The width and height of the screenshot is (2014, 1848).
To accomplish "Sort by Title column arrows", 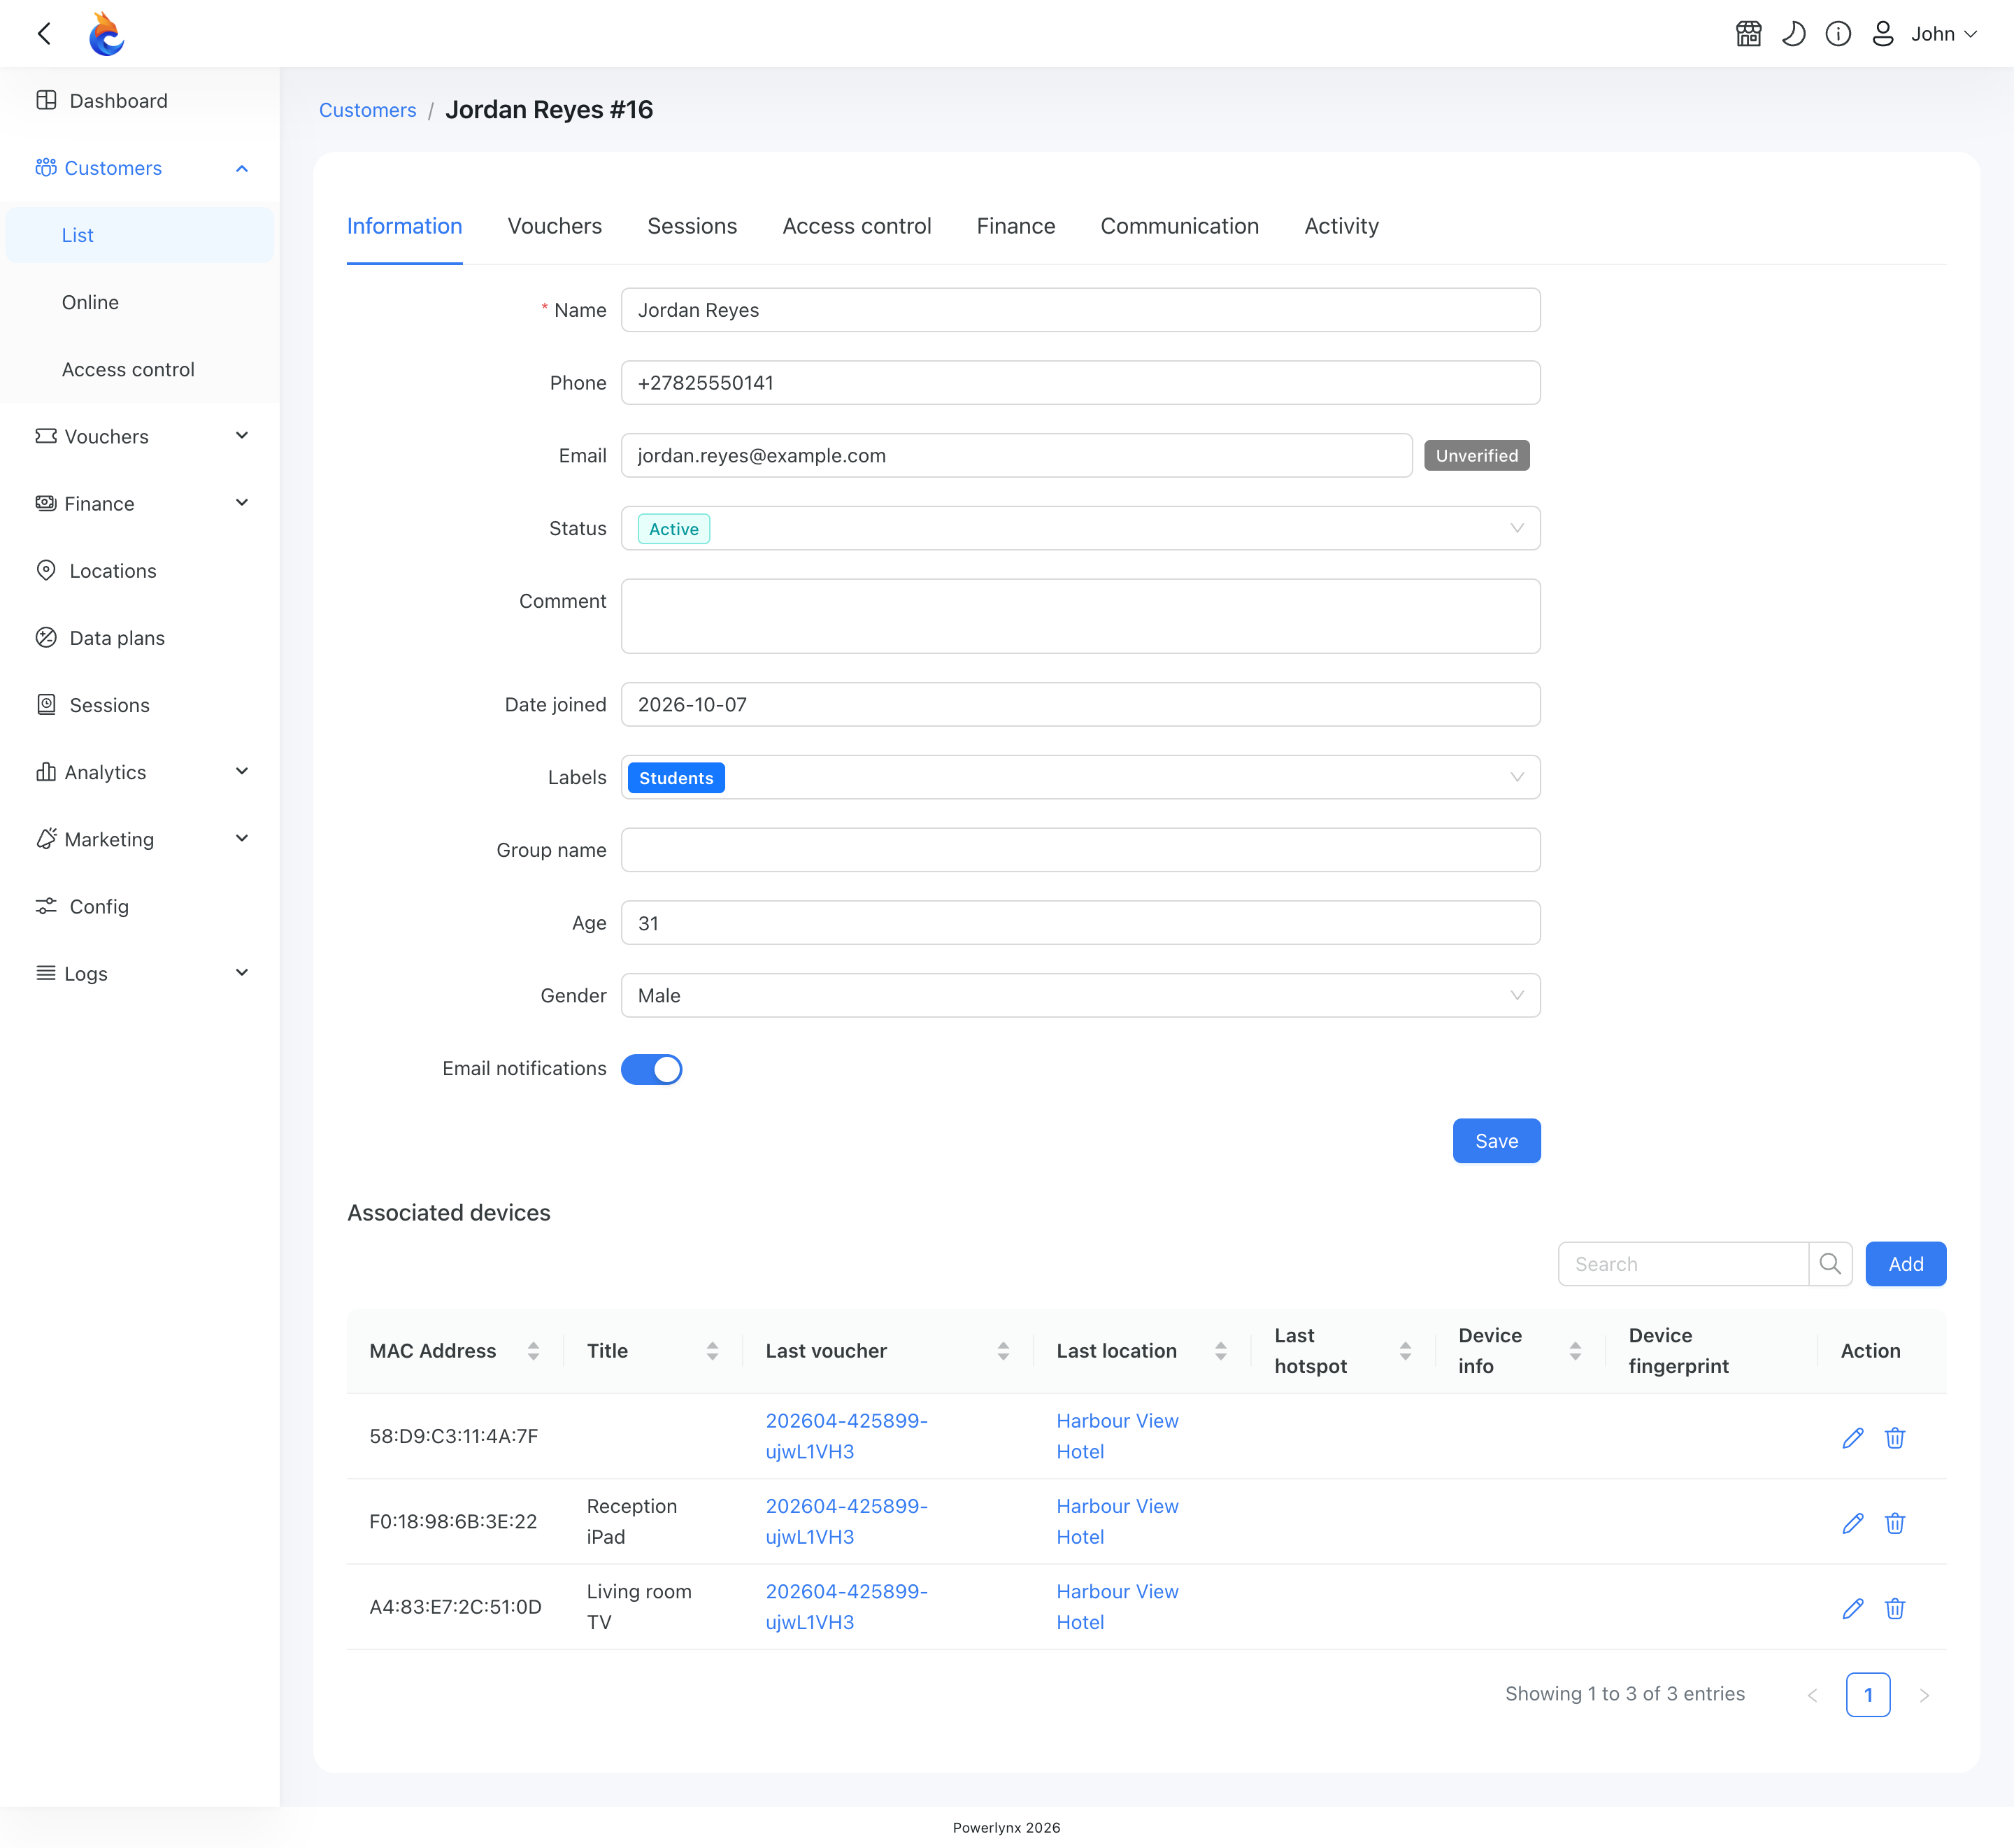I will click(713, 1351).
